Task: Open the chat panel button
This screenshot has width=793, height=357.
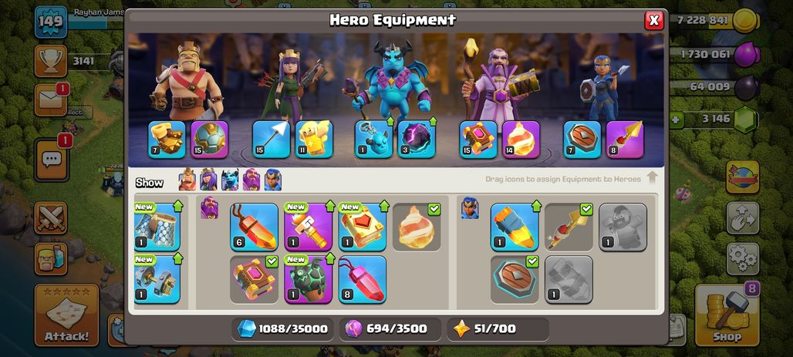Action: coord(51,160)
